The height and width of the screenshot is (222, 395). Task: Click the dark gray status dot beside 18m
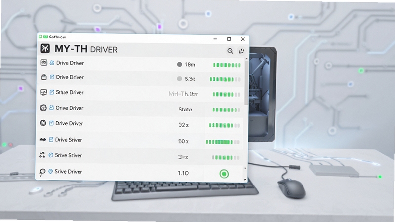click(179, 64)
